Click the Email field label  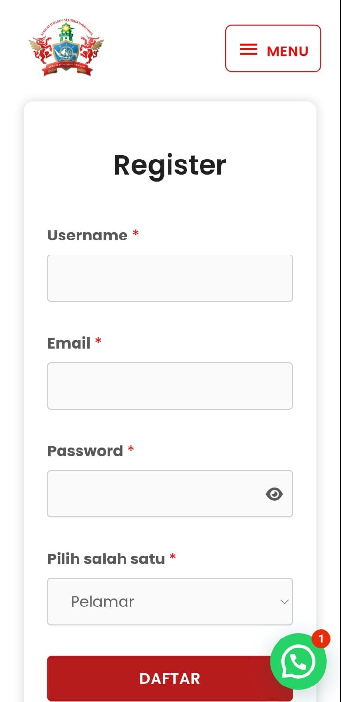69,343
